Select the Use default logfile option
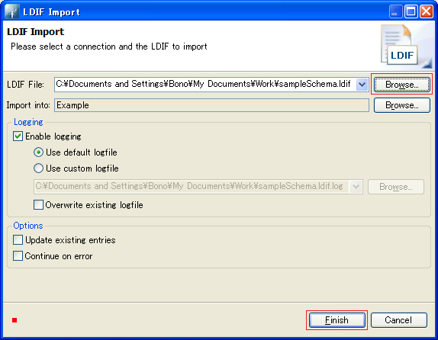This screenshot has height=340, width=438. point(39,152)
